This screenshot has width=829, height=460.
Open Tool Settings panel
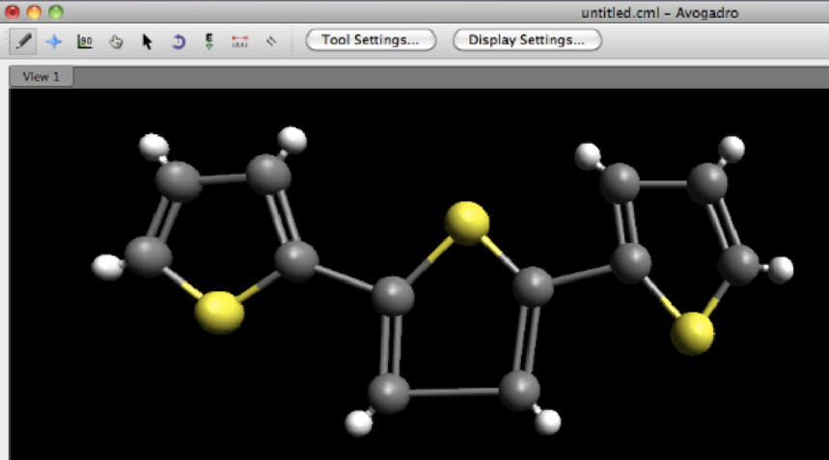(371, 41)
